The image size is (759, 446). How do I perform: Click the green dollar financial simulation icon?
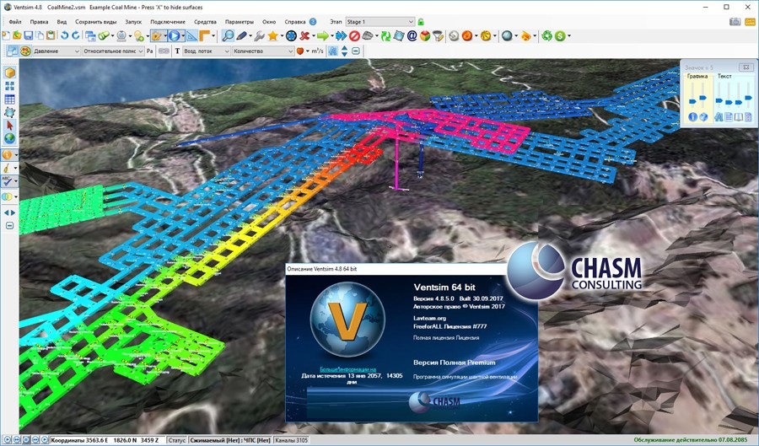point(560,35)
